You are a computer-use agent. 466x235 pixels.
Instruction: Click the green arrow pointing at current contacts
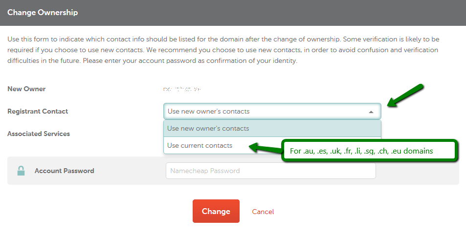266,148
